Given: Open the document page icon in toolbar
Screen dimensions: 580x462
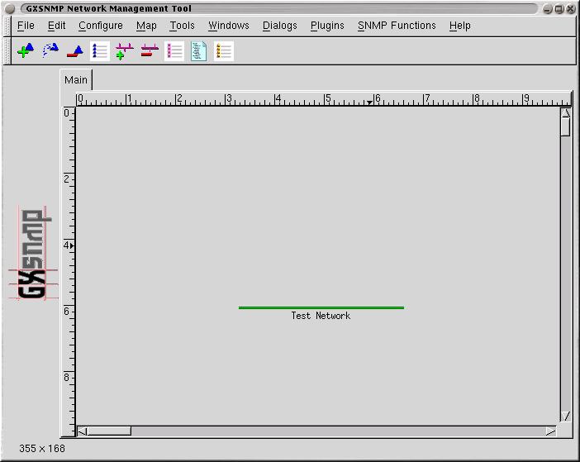Looking at the screenshot, I should (x=199, y=51).
